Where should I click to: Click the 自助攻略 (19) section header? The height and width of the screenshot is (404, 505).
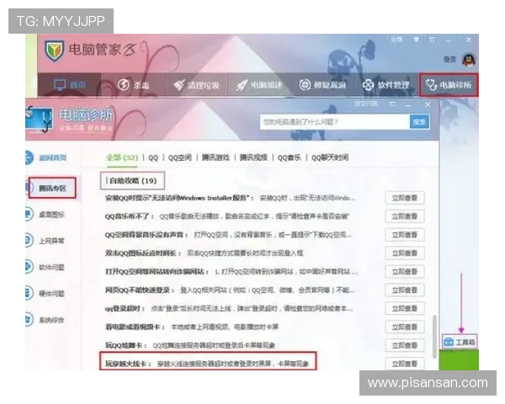click(x=133, y=181)
